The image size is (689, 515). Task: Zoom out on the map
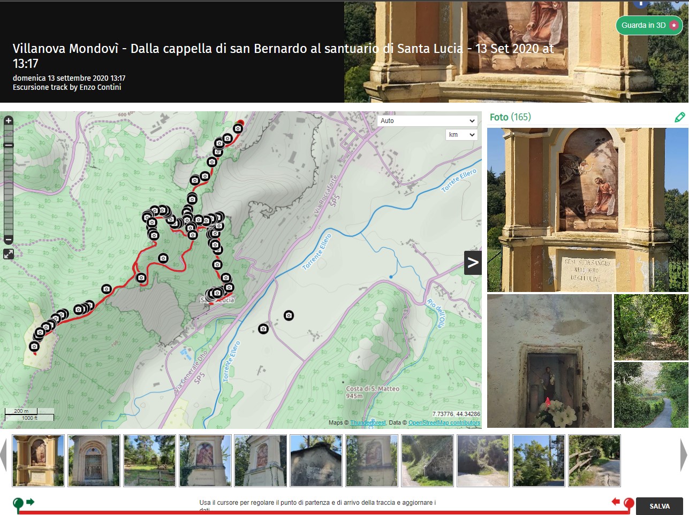pyautogui.click(x=9, y=240)
